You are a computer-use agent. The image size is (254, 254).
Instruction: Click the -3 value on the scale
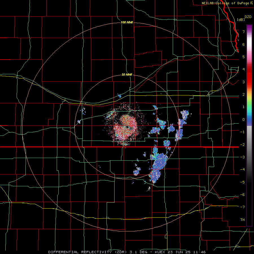pos(242,157)
